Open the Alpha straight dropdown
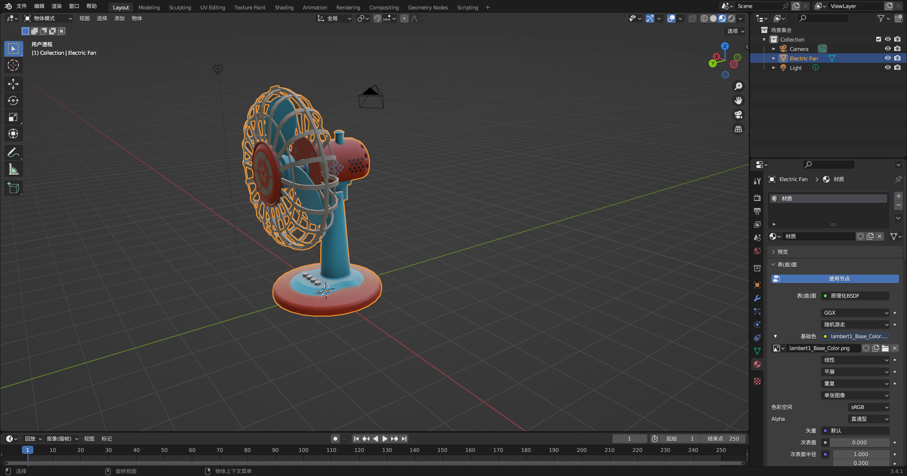 869,419
